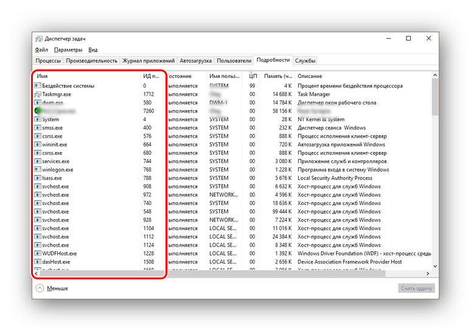This screenshot has height=331, width=471.
Task: Switch to the Процессы tab
Action: click(48, 61)
